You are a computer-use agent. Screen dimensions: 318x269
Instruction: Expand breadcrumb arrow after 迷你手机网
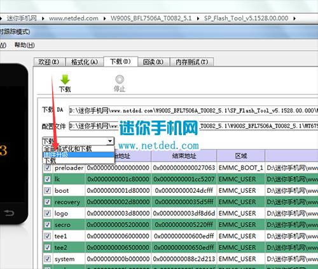pyautogui.click(x=43, y=18)
